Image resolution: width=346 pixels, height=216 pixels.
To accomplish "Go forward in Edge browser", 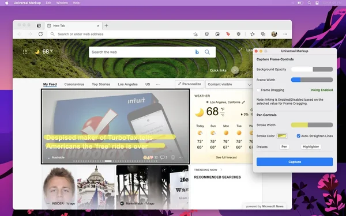I will click(x=30, y=34).
